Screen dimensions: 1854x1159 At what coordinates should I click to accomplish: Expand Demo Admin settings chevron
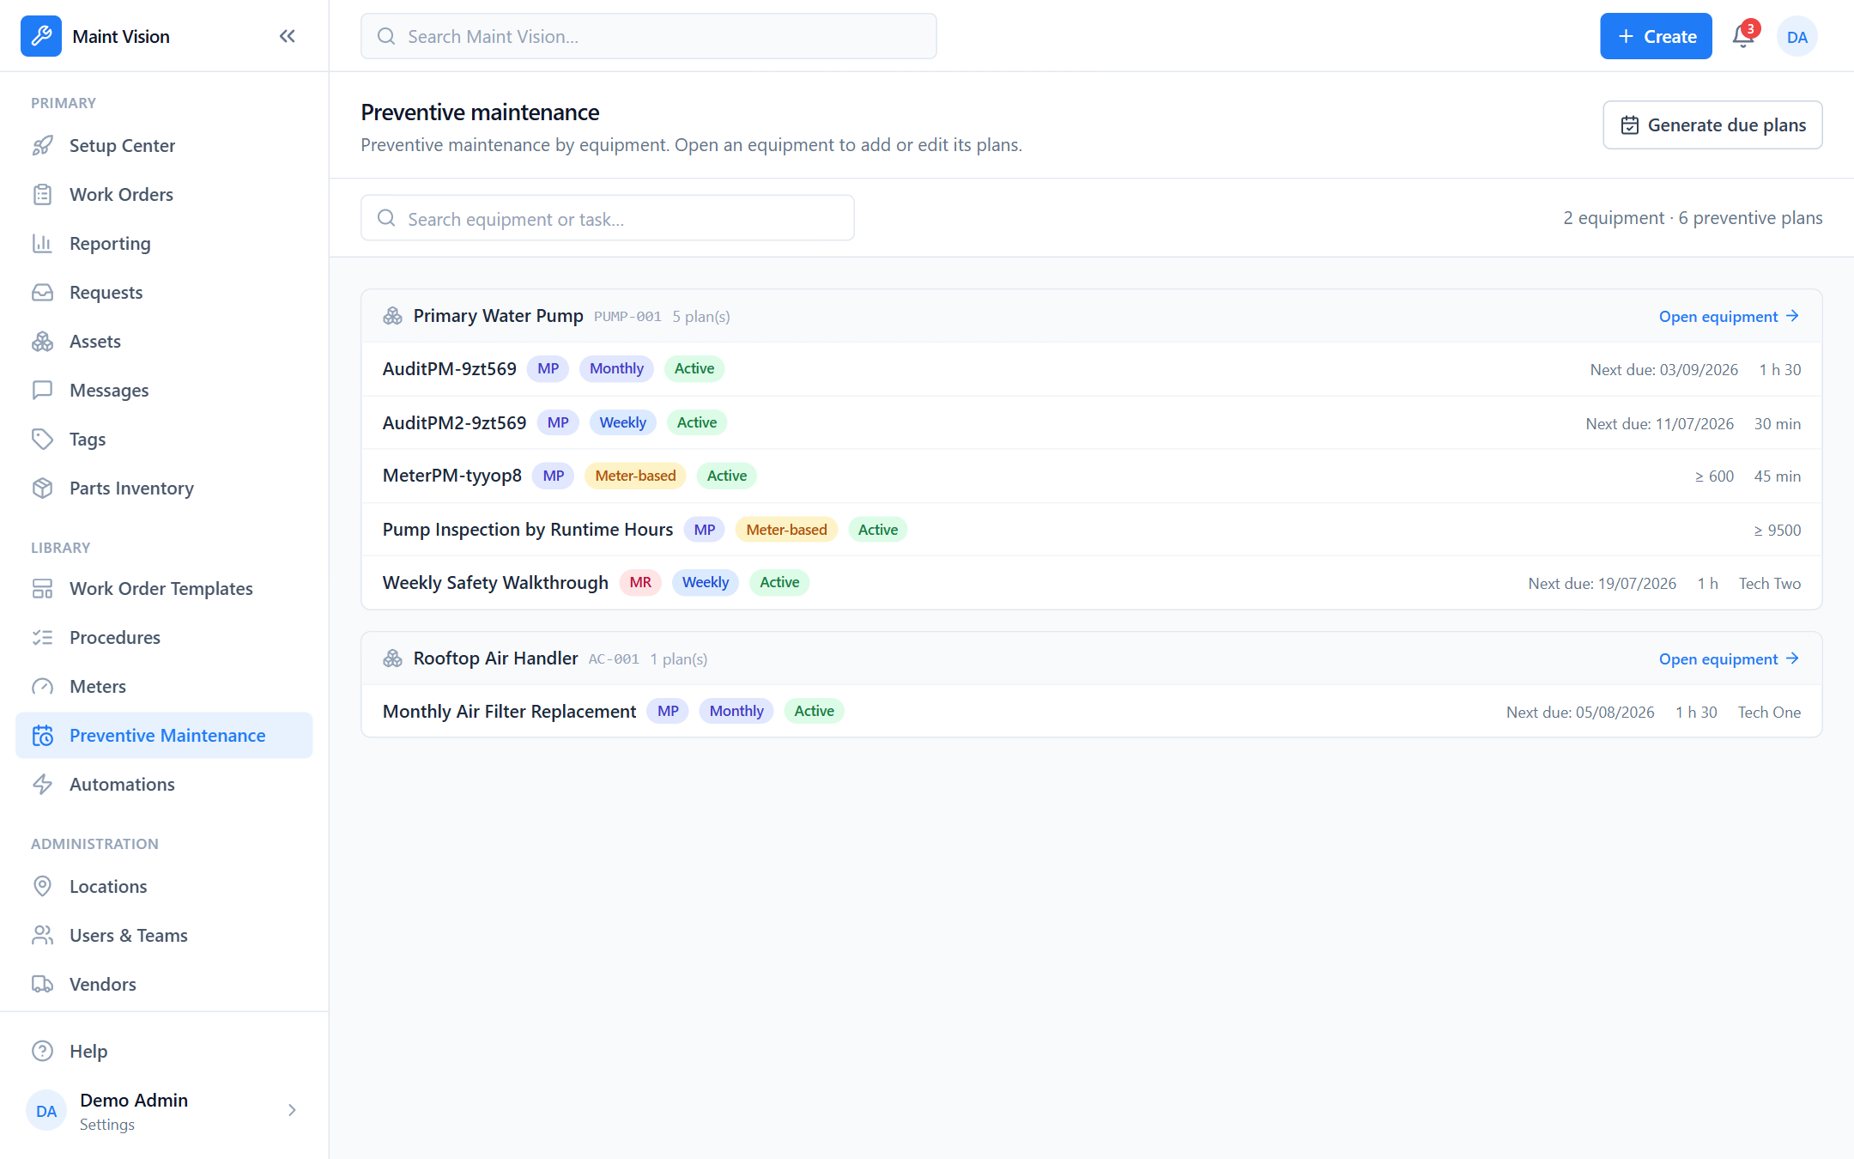[x=292, y=1110]
